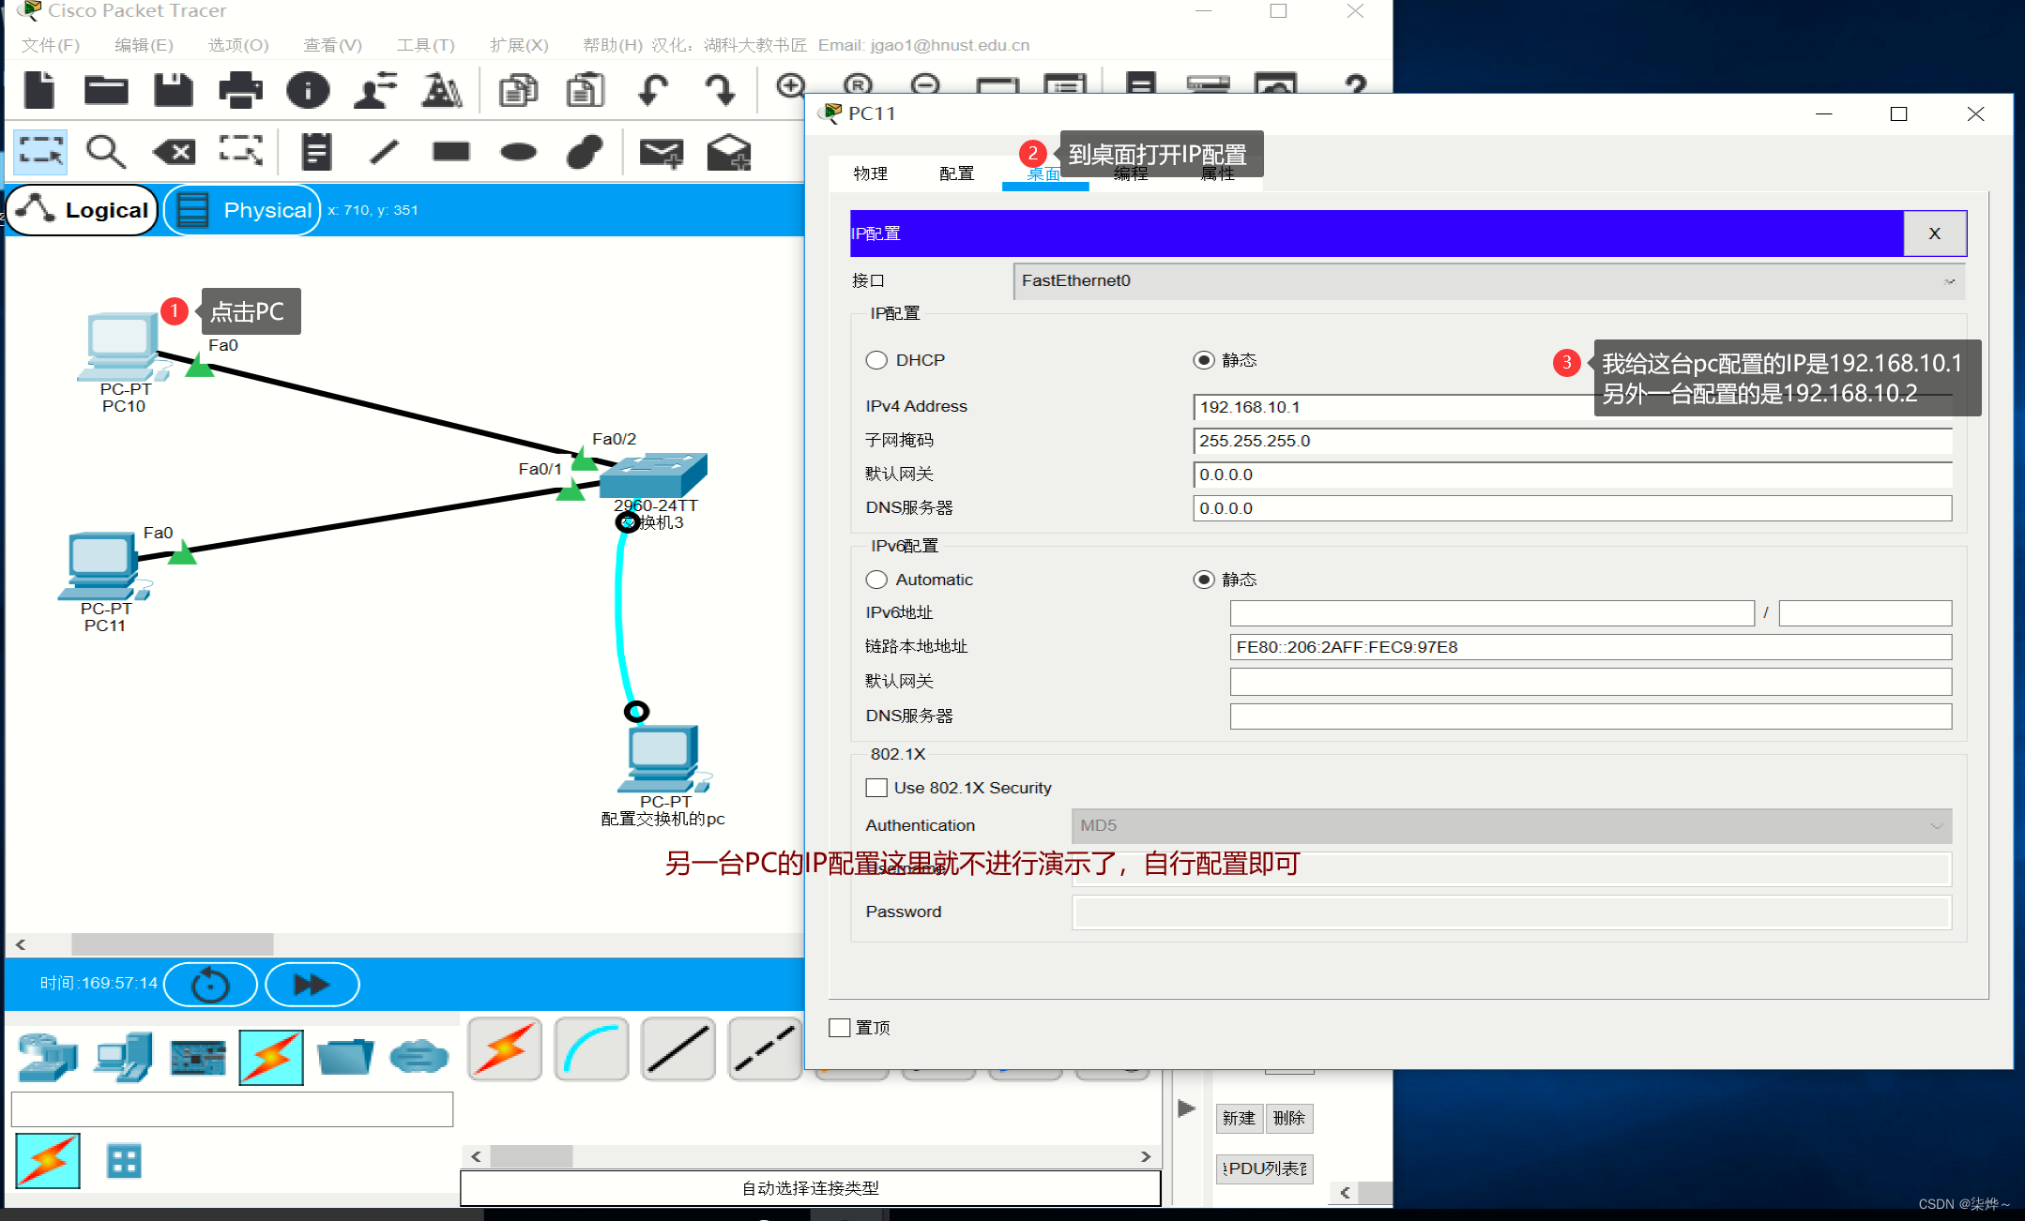Click the workspace horizontal scrollbar thumb
The image size is (2025, 1221).
(x=173, y=944)
